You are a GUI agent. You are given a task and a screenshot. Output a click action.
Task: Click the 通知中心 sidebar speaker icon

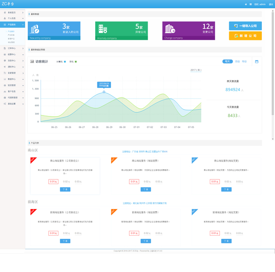(x=5, y=67)
